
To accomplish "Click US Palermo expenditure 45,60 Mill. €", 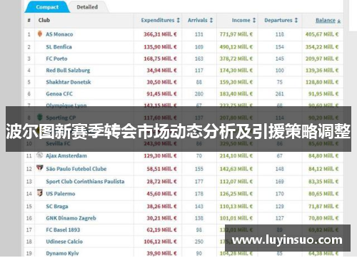I will click(x=162, y=194).
